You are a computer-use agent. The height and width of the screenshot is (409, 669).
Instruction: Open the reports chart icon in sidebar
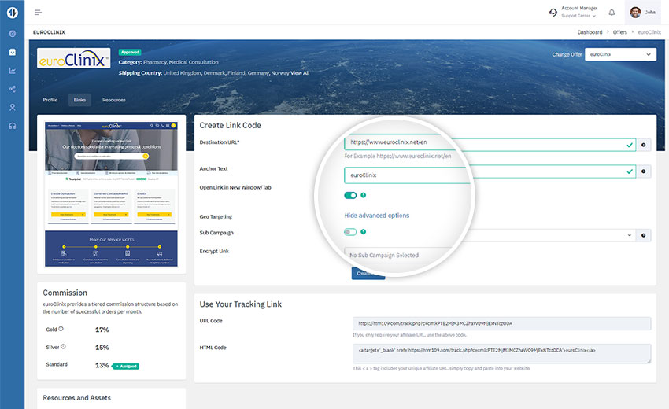pyautogui.click(x=12, y=71)
